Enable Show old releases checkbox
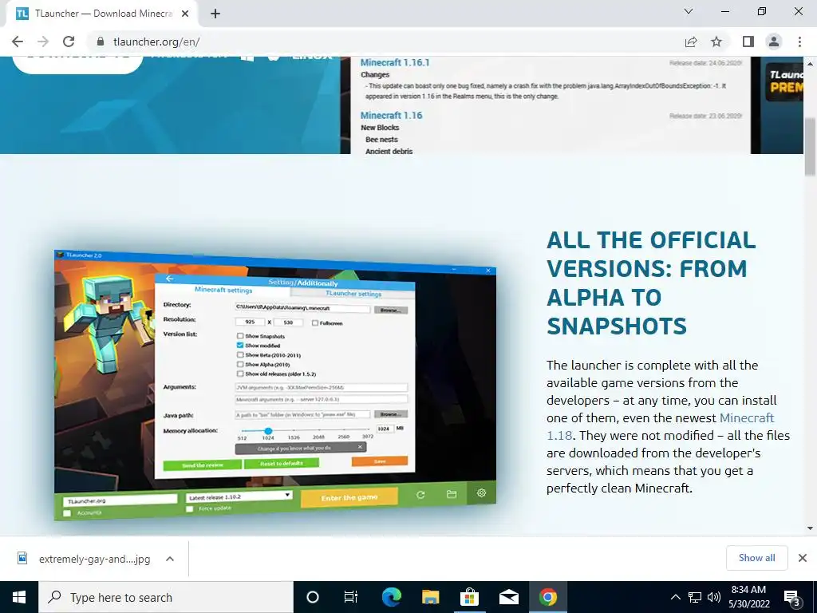The image size is (817, 613). (240, 374)
